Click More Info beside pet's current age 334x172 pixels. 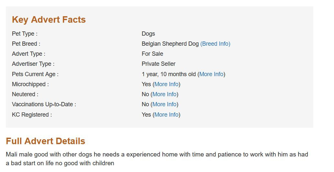pyautogui.click(x=211, y=74)
